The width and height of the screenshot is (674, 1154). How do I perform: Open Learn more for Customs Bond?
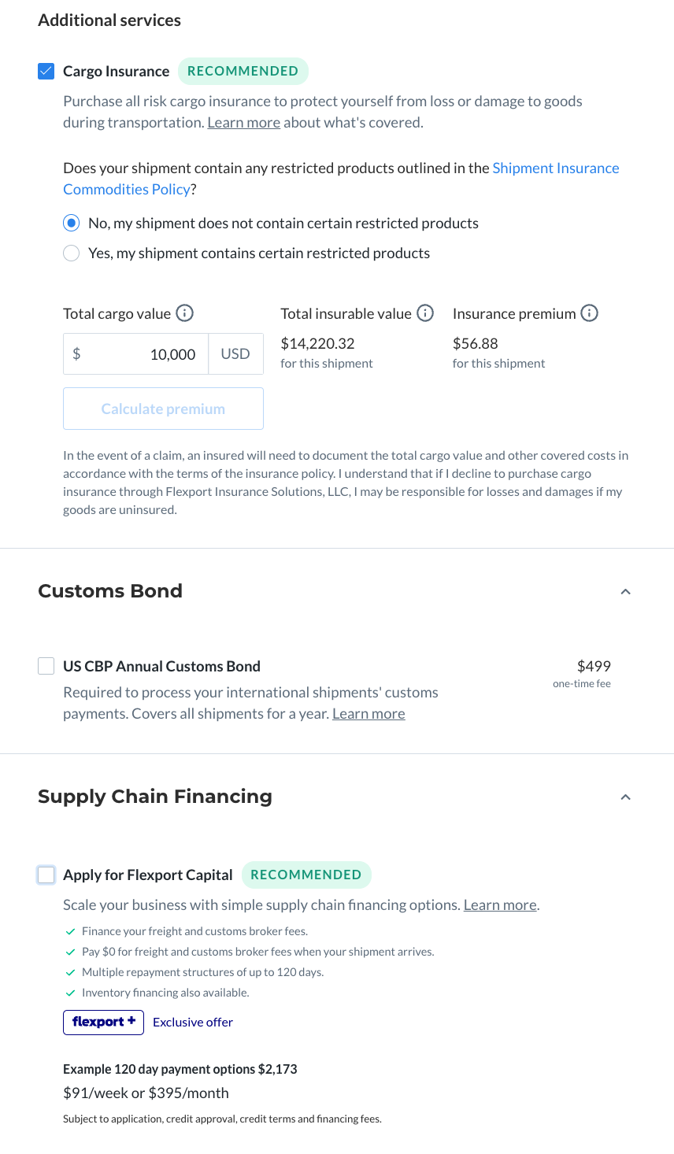(x=368, y=714)
